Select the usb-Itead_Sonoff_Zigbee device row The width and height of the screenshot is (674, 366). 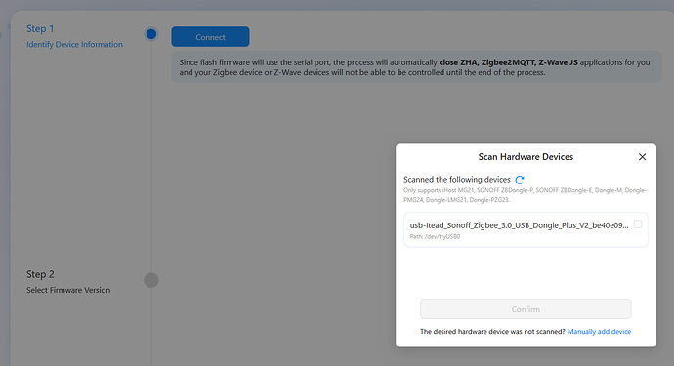(x=526, y=229)
